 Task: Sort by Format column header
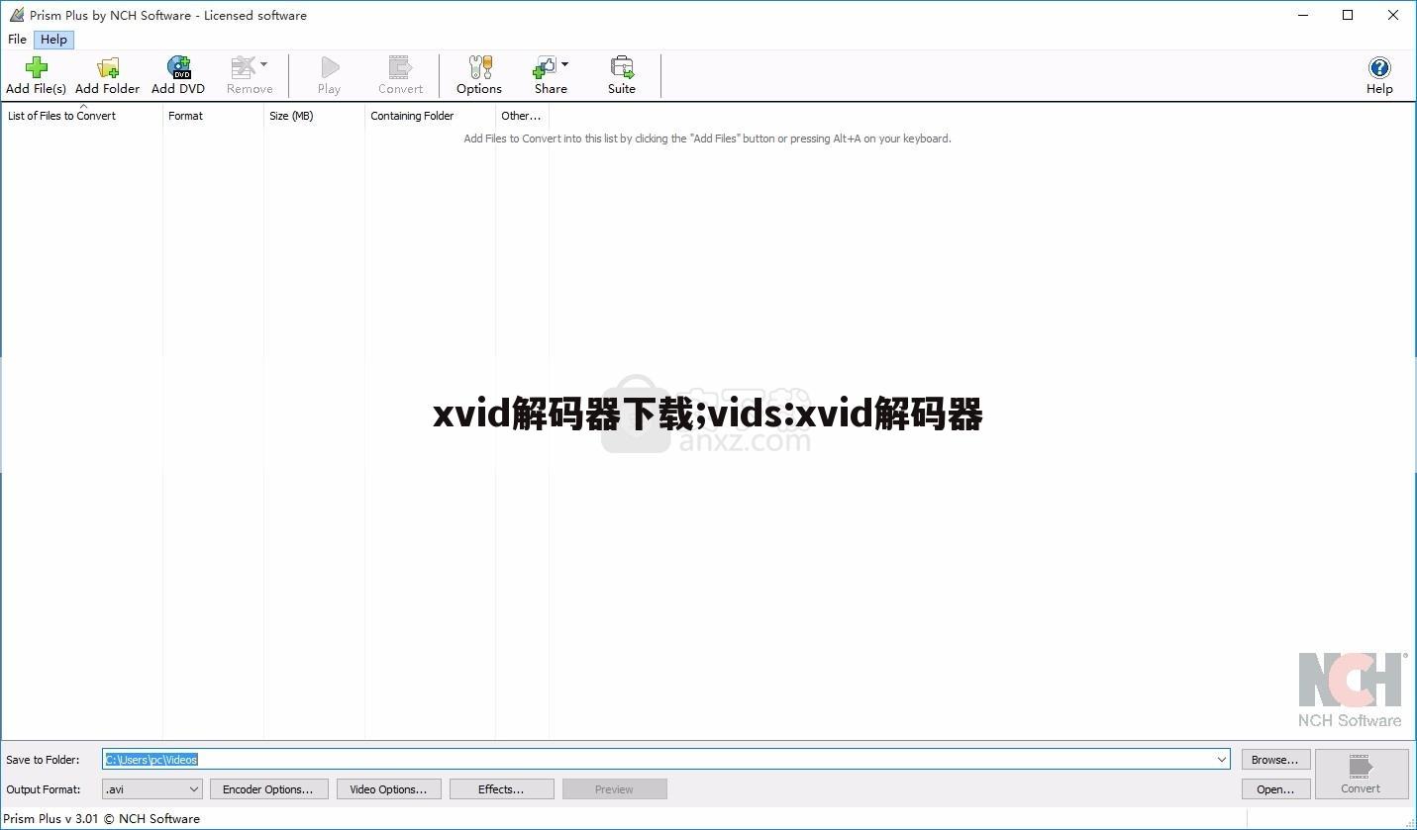[213, 116]
